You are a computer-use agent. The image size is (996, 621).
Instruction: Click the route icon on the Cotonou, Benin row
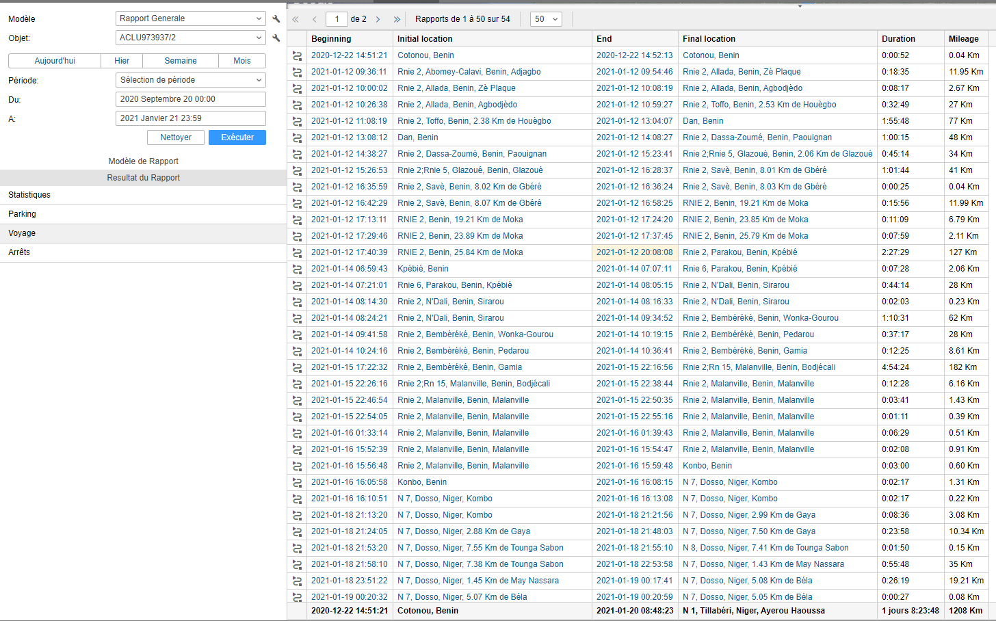297,55
